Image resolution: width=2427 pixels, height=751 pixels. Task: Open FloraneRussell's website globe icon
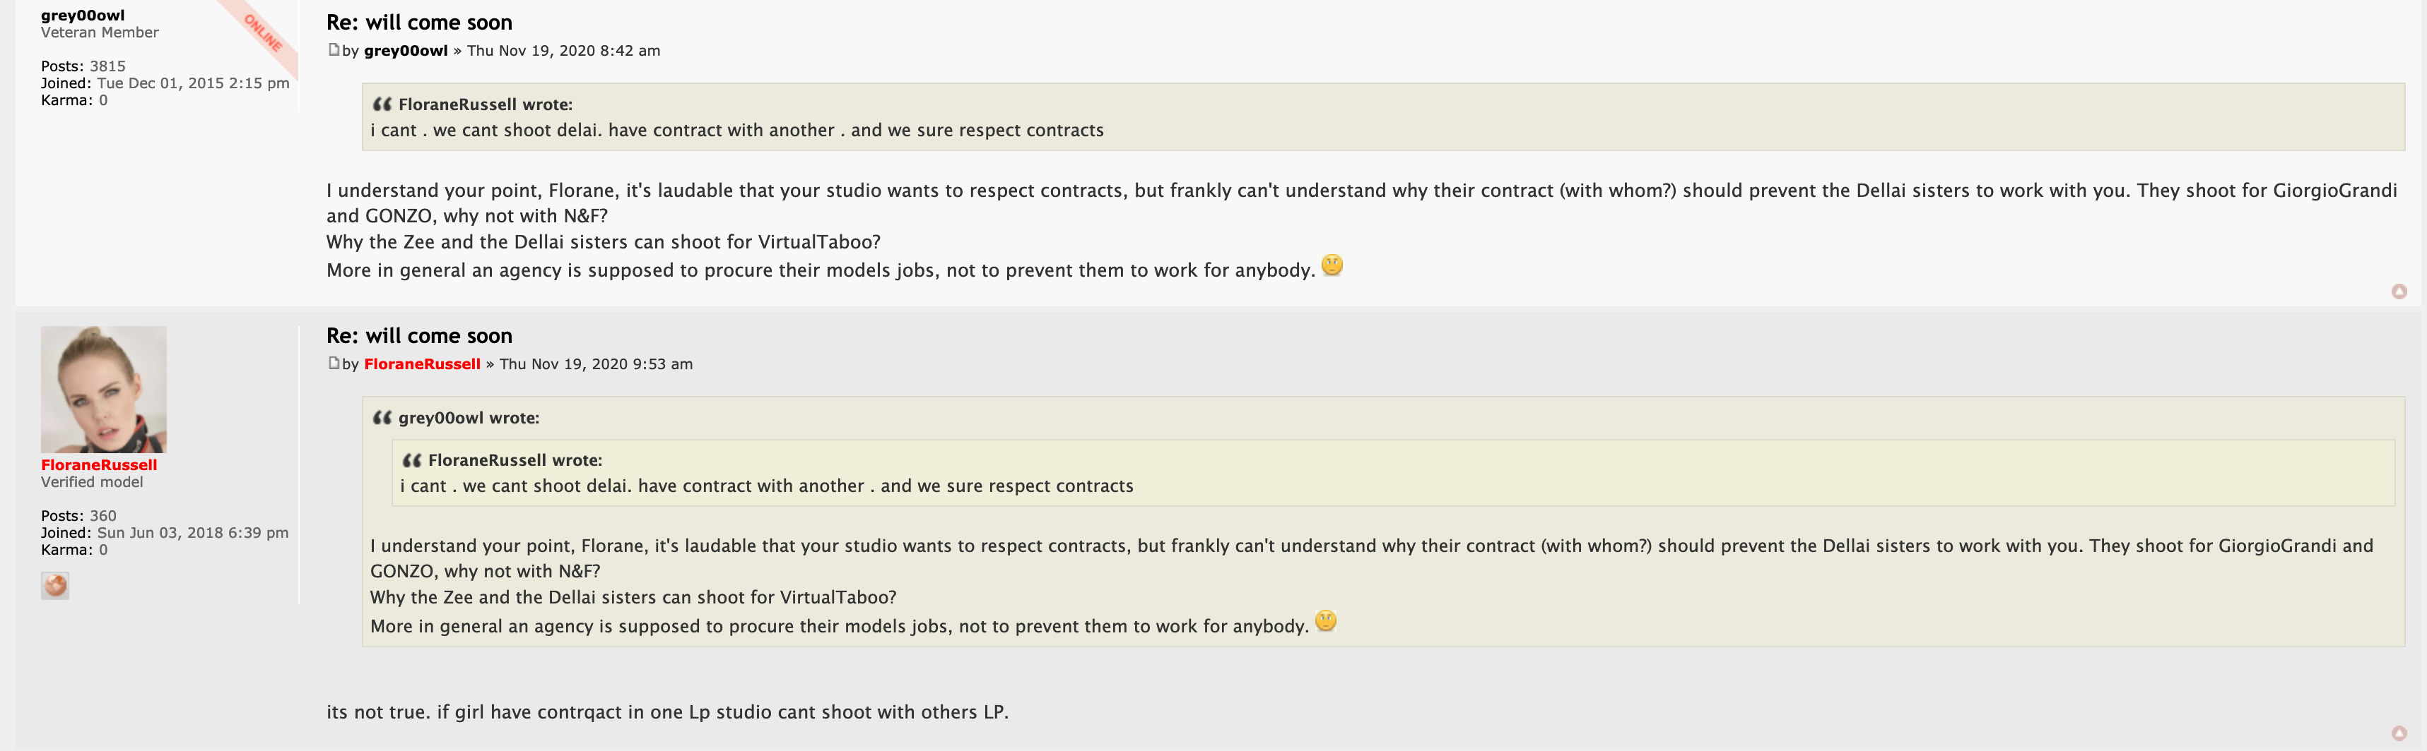[54, 585]
